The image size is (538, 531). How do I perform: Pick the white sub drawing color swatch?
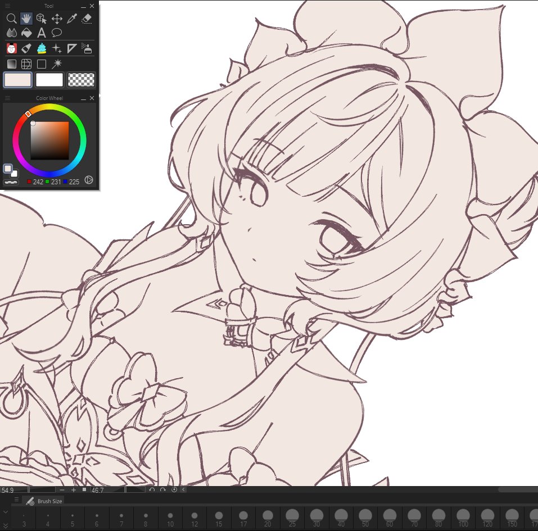point(49,80)
